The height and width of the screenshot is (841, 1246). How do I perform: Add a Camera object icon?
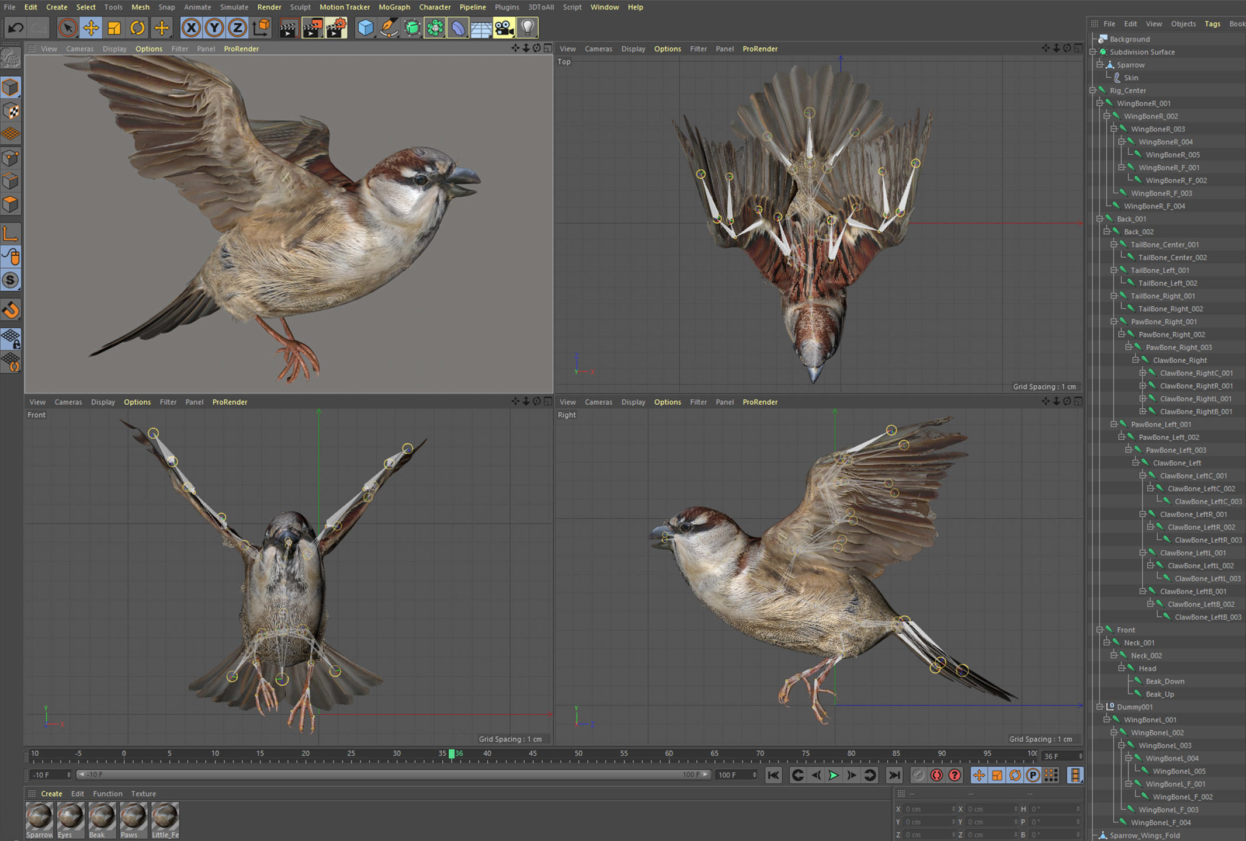(504, 27)
